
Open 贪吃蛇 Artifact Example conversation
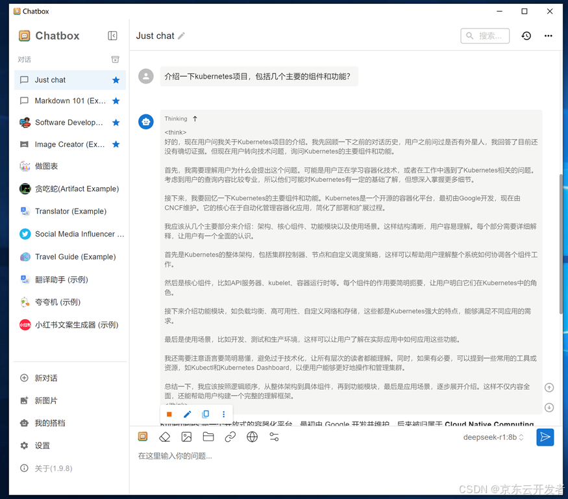click(x=70, y=188)
